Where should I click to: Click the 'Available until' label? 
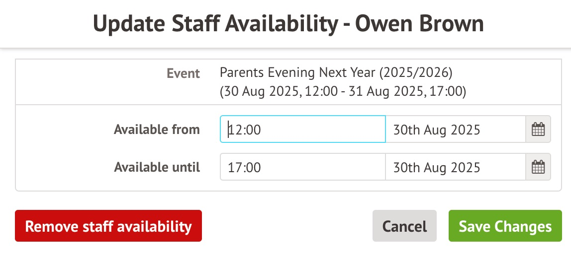click(157, 167)
